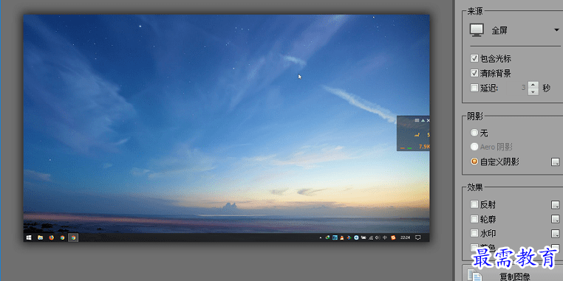Open the 水印 options button

click(555, 234)
